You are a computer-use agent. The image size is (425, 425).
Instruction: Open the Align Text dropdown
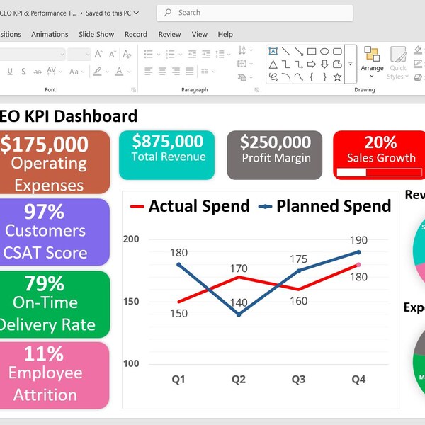click(x=245, y=64)
